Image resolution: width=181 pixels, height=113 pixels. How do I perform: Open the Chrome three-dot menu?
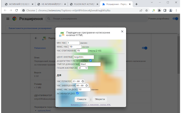pos(176,10)
